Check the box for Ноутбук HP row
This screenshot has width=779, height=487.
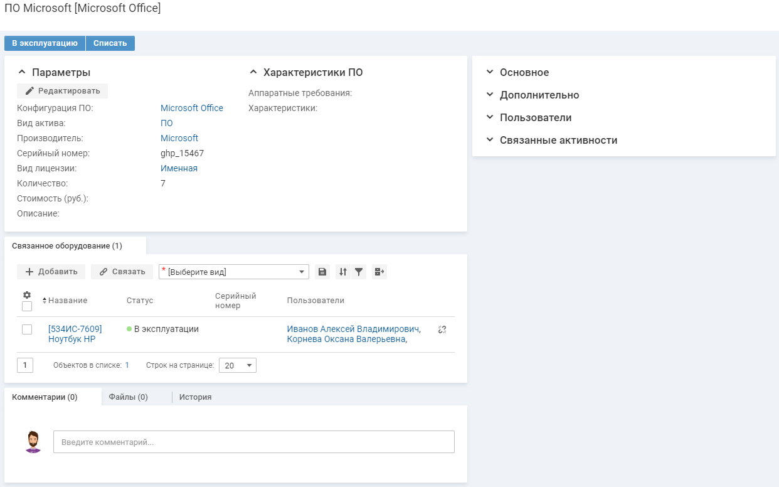[27, 329]
